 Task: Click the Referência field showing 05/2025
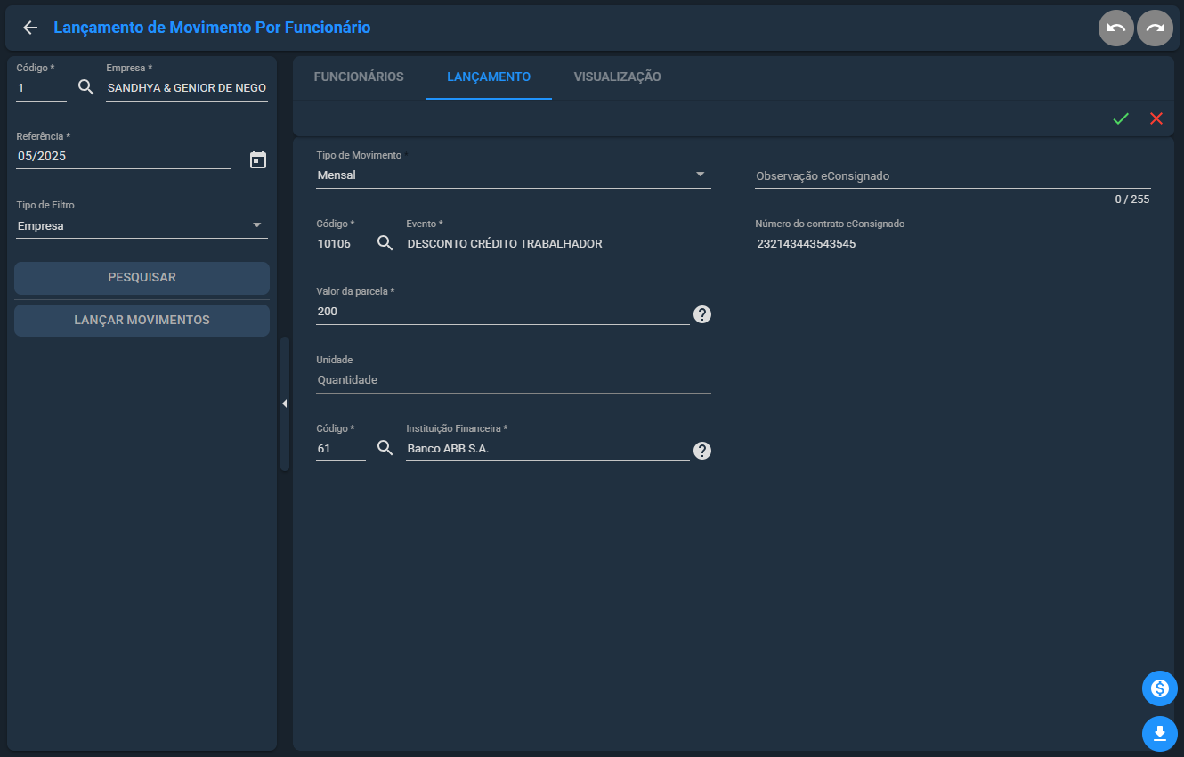[124, 157]
